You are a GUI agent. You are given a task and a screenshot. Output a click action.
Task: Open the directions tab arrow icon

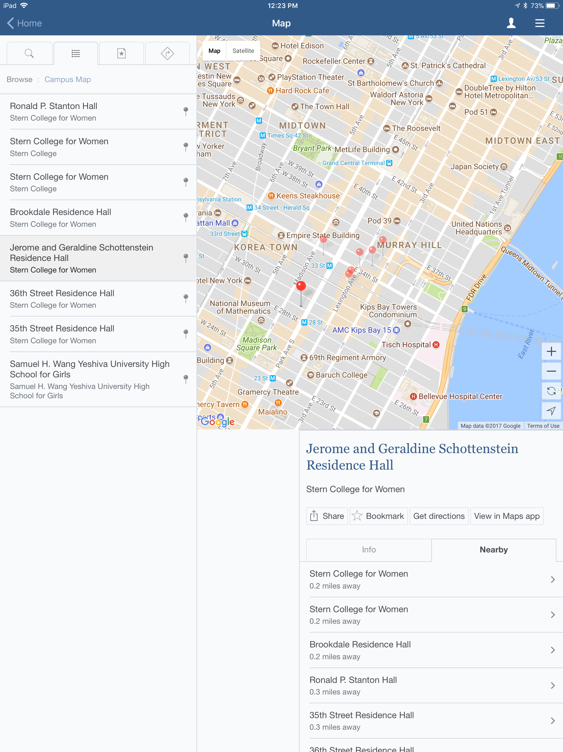tap(167, 53)
